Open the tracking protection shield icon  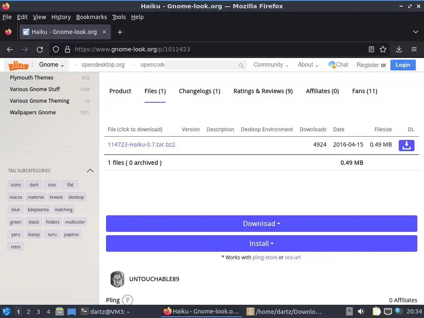pos(56,50)
